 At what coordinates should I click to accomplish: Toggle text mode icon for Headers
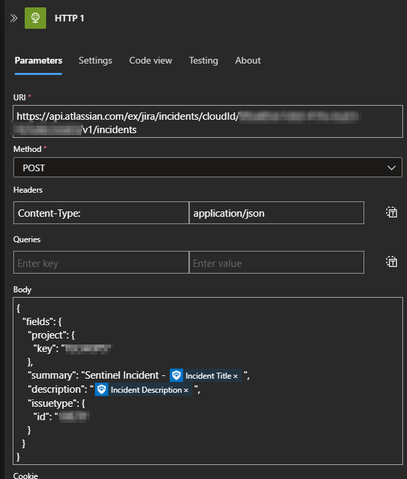pyautogui.click(x=392, y=212)
